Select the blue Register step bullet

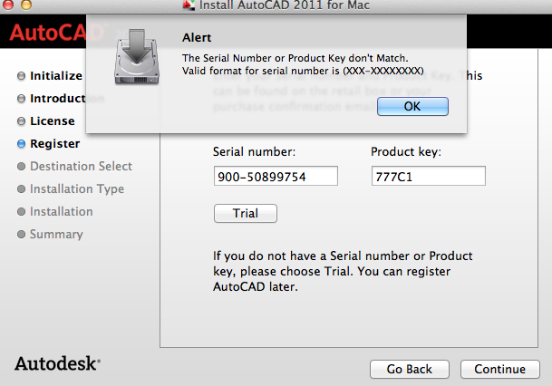coord(21,144)
